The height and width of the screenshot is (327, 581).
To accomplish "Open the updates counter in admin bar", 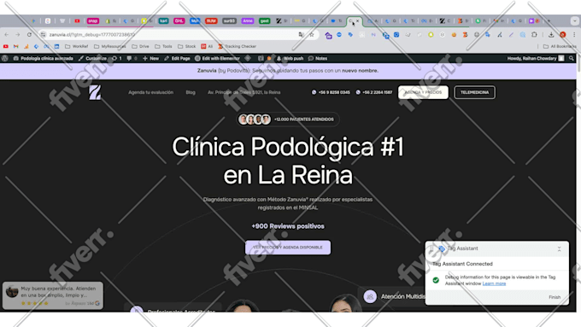I will coord(117,58).
